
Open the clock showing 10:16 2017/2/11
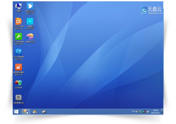click(155, 112)
